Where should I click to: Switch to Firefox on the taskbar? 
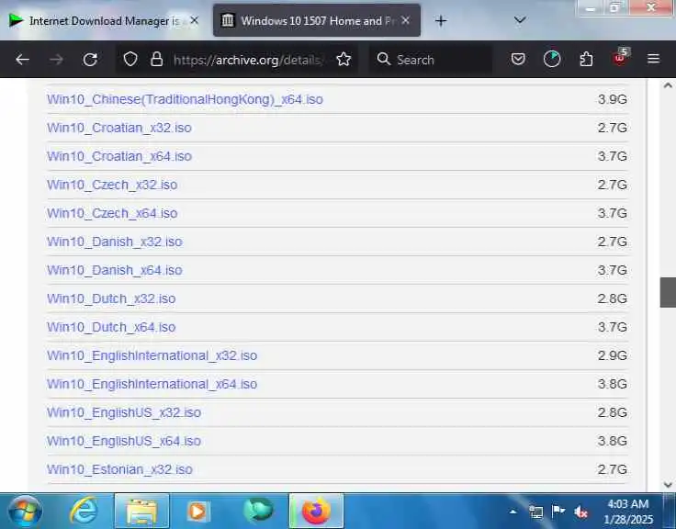click(317, 512)
